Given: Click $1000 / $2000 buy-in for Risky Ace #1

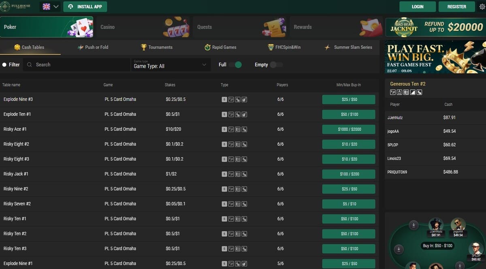Looking at the screenshot, I should pyautogui.click(x=349, y=129).
